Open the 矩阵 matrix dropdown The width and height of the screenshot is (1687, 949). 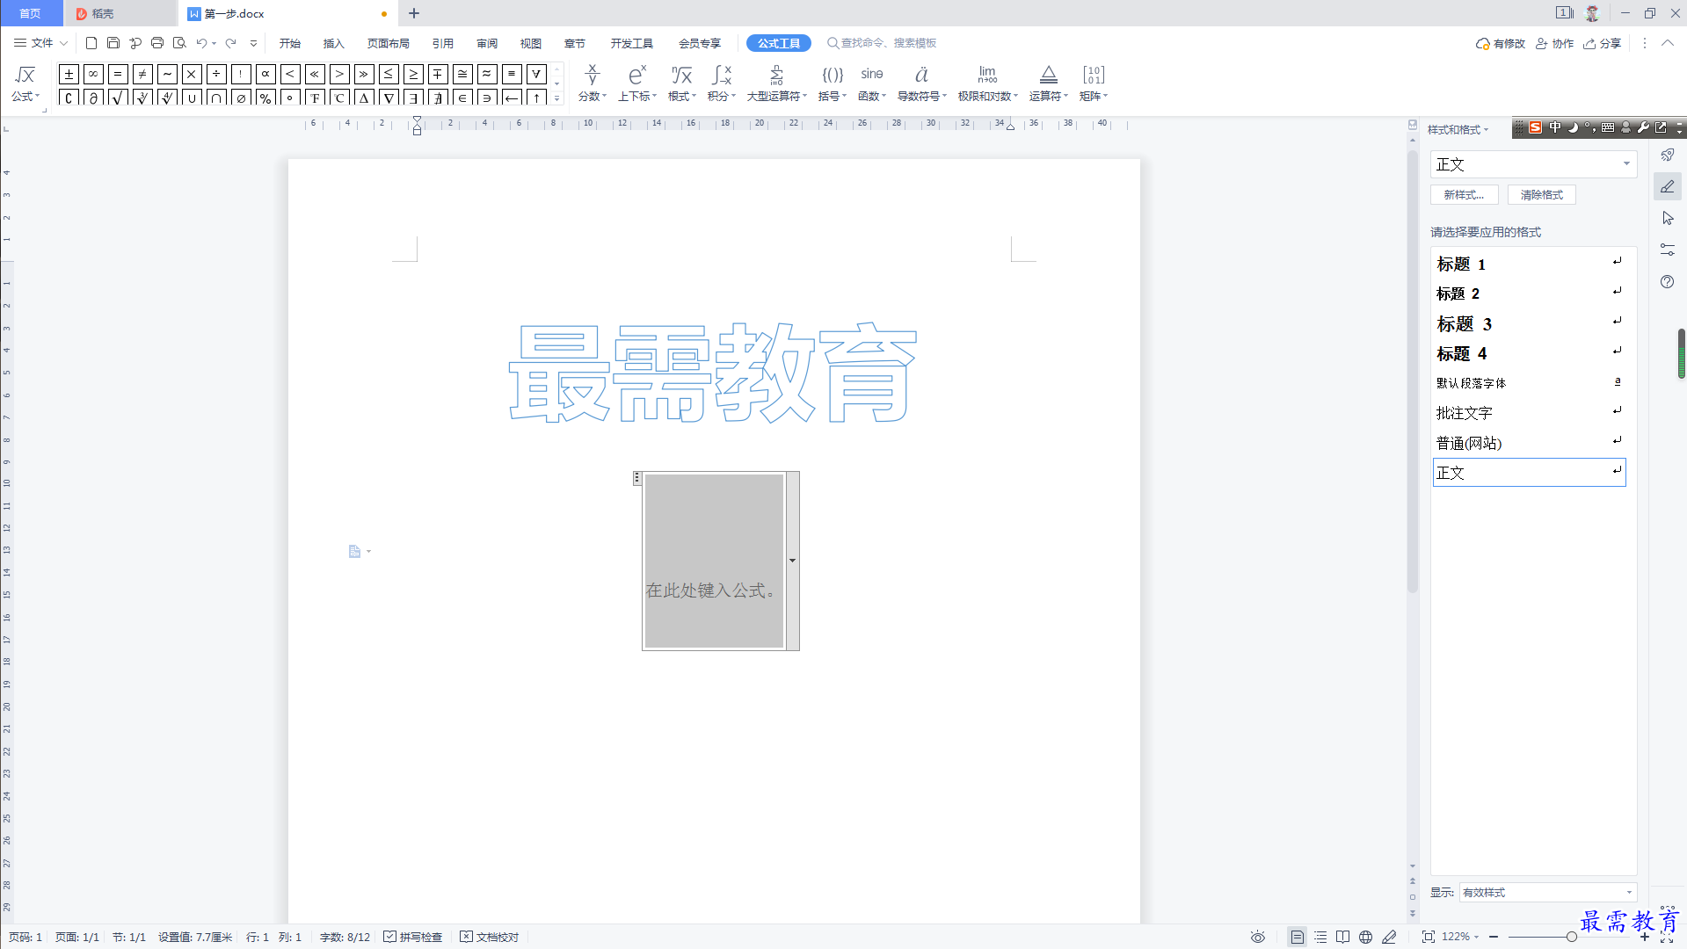[x=1094, y=83]
